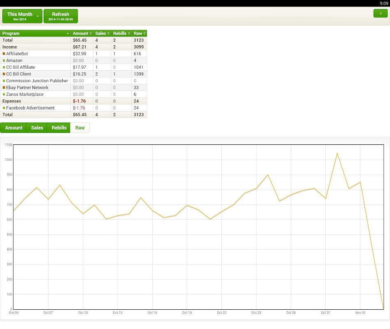Select the Raw chart tab

(x=80, y=127)
